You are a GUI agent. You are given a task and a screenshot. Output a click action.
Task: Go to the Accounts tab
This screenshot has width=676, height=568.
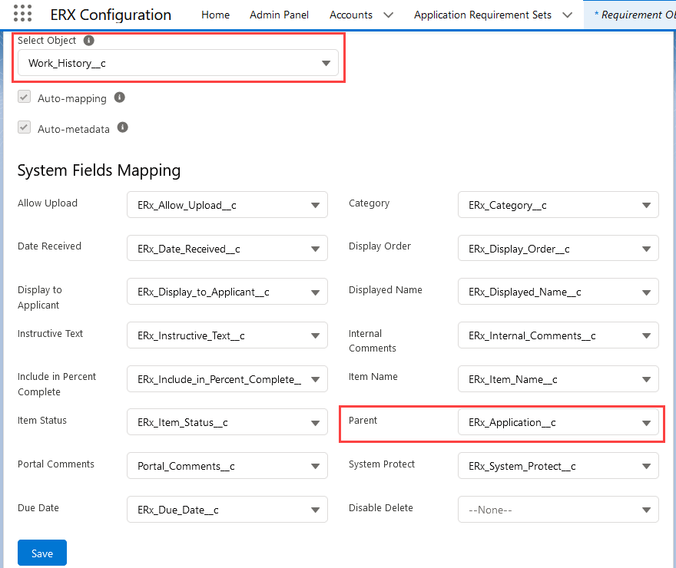pos(351,15)
